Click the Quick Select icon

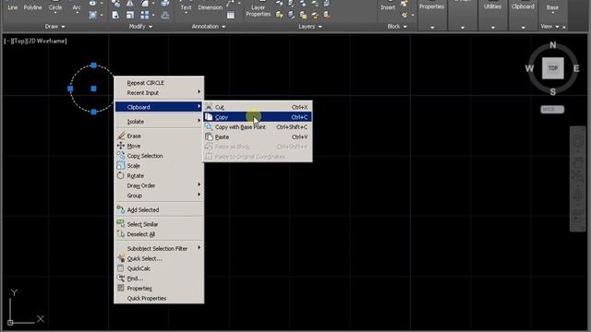(121, 258)
